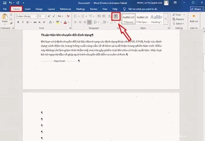Toggle Superscript formatting
This screenshot has height=141, width=205.
44,22
